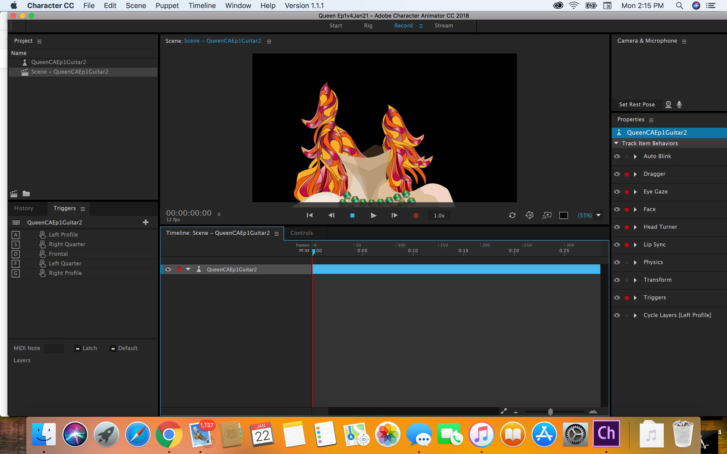Toggle the microphone input icon
The height and width of the screenshot is (454, 727).
click(679, 104)
